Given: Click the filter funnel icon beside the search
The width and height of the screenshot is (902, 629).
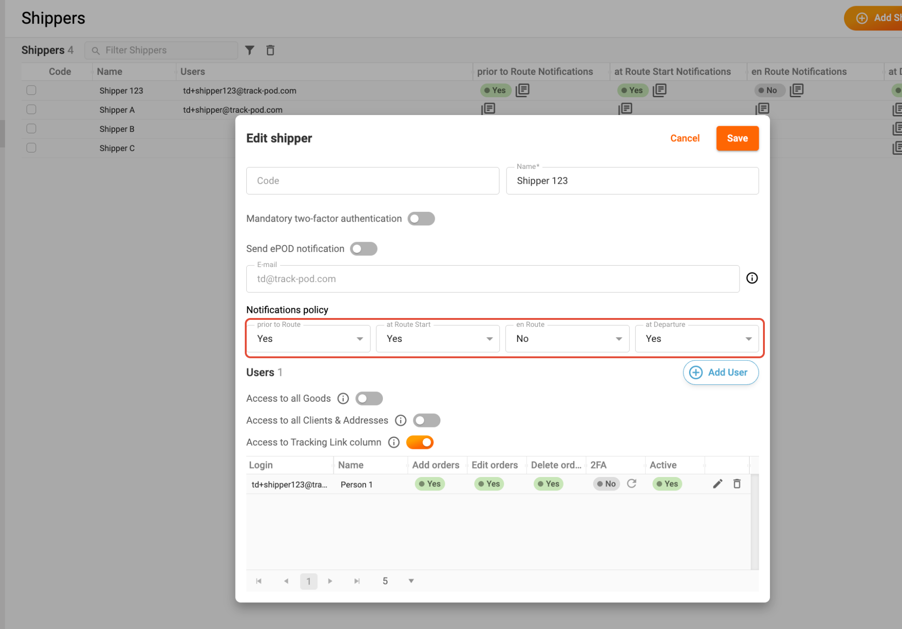Looking at the screenshot, I should pos(249,50).
